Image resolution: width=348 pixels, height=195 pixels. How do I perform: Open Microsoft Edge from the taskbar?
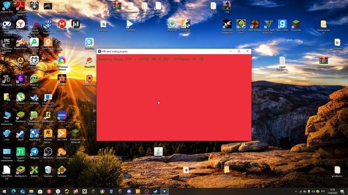coord(13,191)
